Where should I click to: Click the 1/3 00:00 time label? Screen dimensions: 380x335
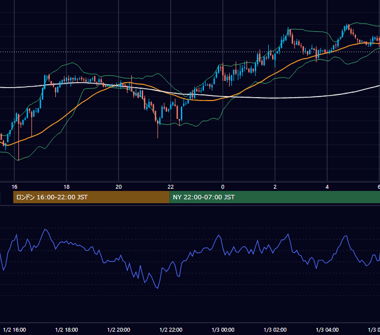223,329
